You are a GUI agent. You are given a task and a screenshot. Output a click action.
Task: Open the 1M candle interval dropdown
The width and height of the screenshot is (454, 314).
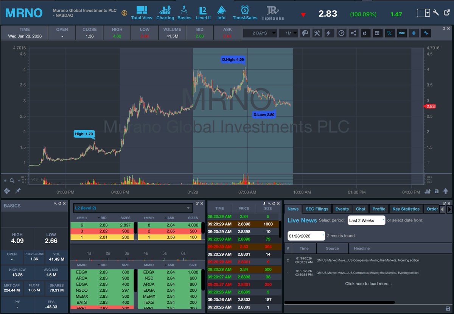pyautogui.click(x=289, y=33)
